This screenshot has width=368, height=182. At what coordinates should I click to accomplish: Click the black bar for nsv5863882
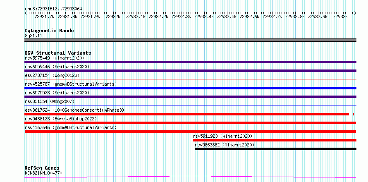(x=276, y=149)
